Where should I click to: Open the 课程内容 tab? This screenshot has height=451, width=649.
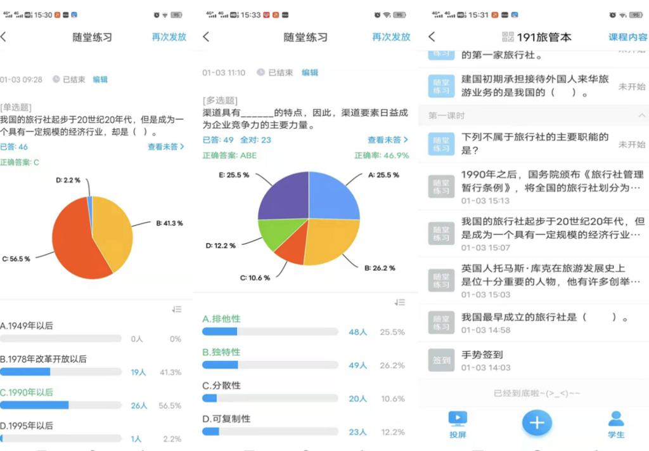pos(627,37)
